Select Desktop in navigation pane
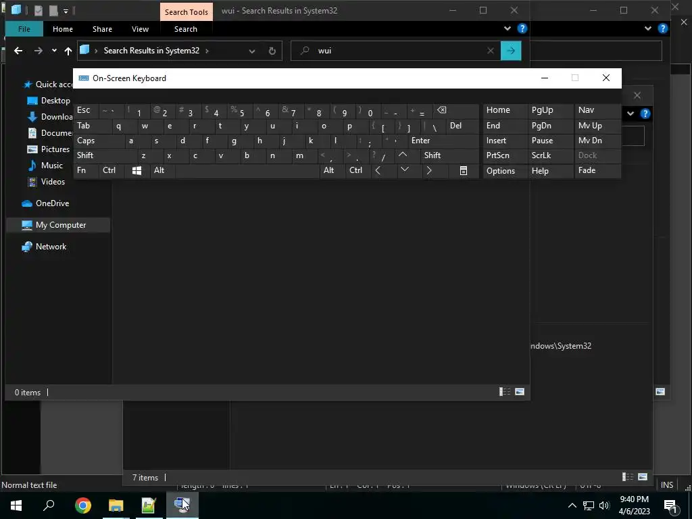 pyautogui.click(x=48, y=101)
